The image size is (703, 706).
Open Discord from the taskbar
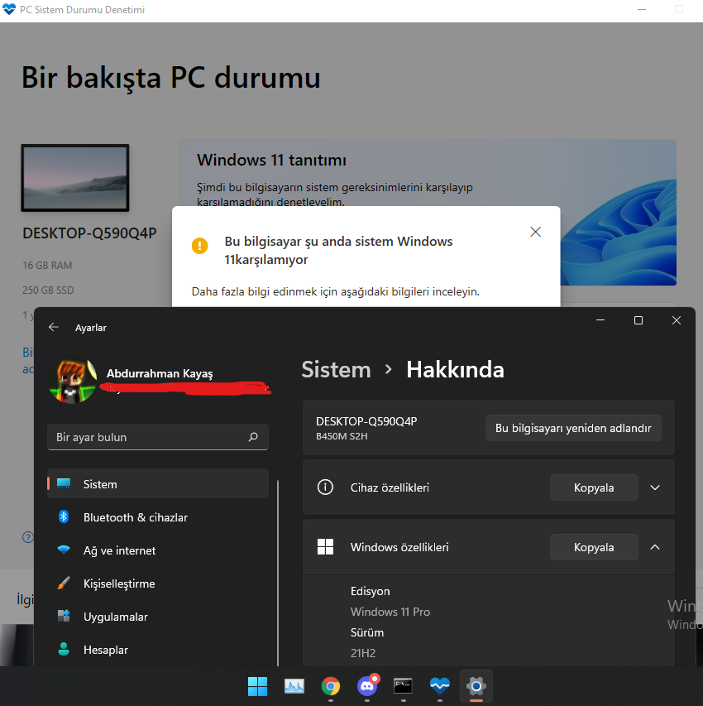coord(367,686)
